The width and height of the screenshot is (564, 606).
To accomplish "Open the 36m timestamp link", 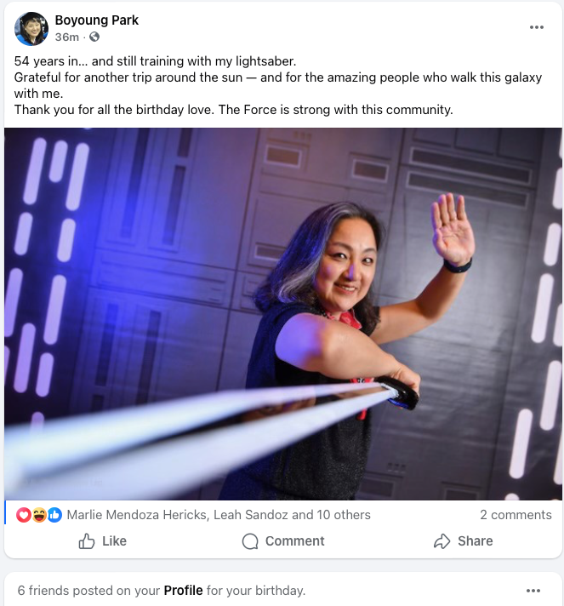I will (67, 37).
